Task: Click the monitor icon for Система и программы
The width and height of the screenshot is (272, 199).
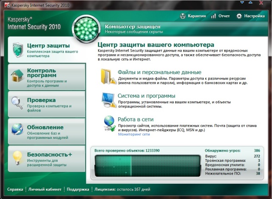Action: (109, 100)
